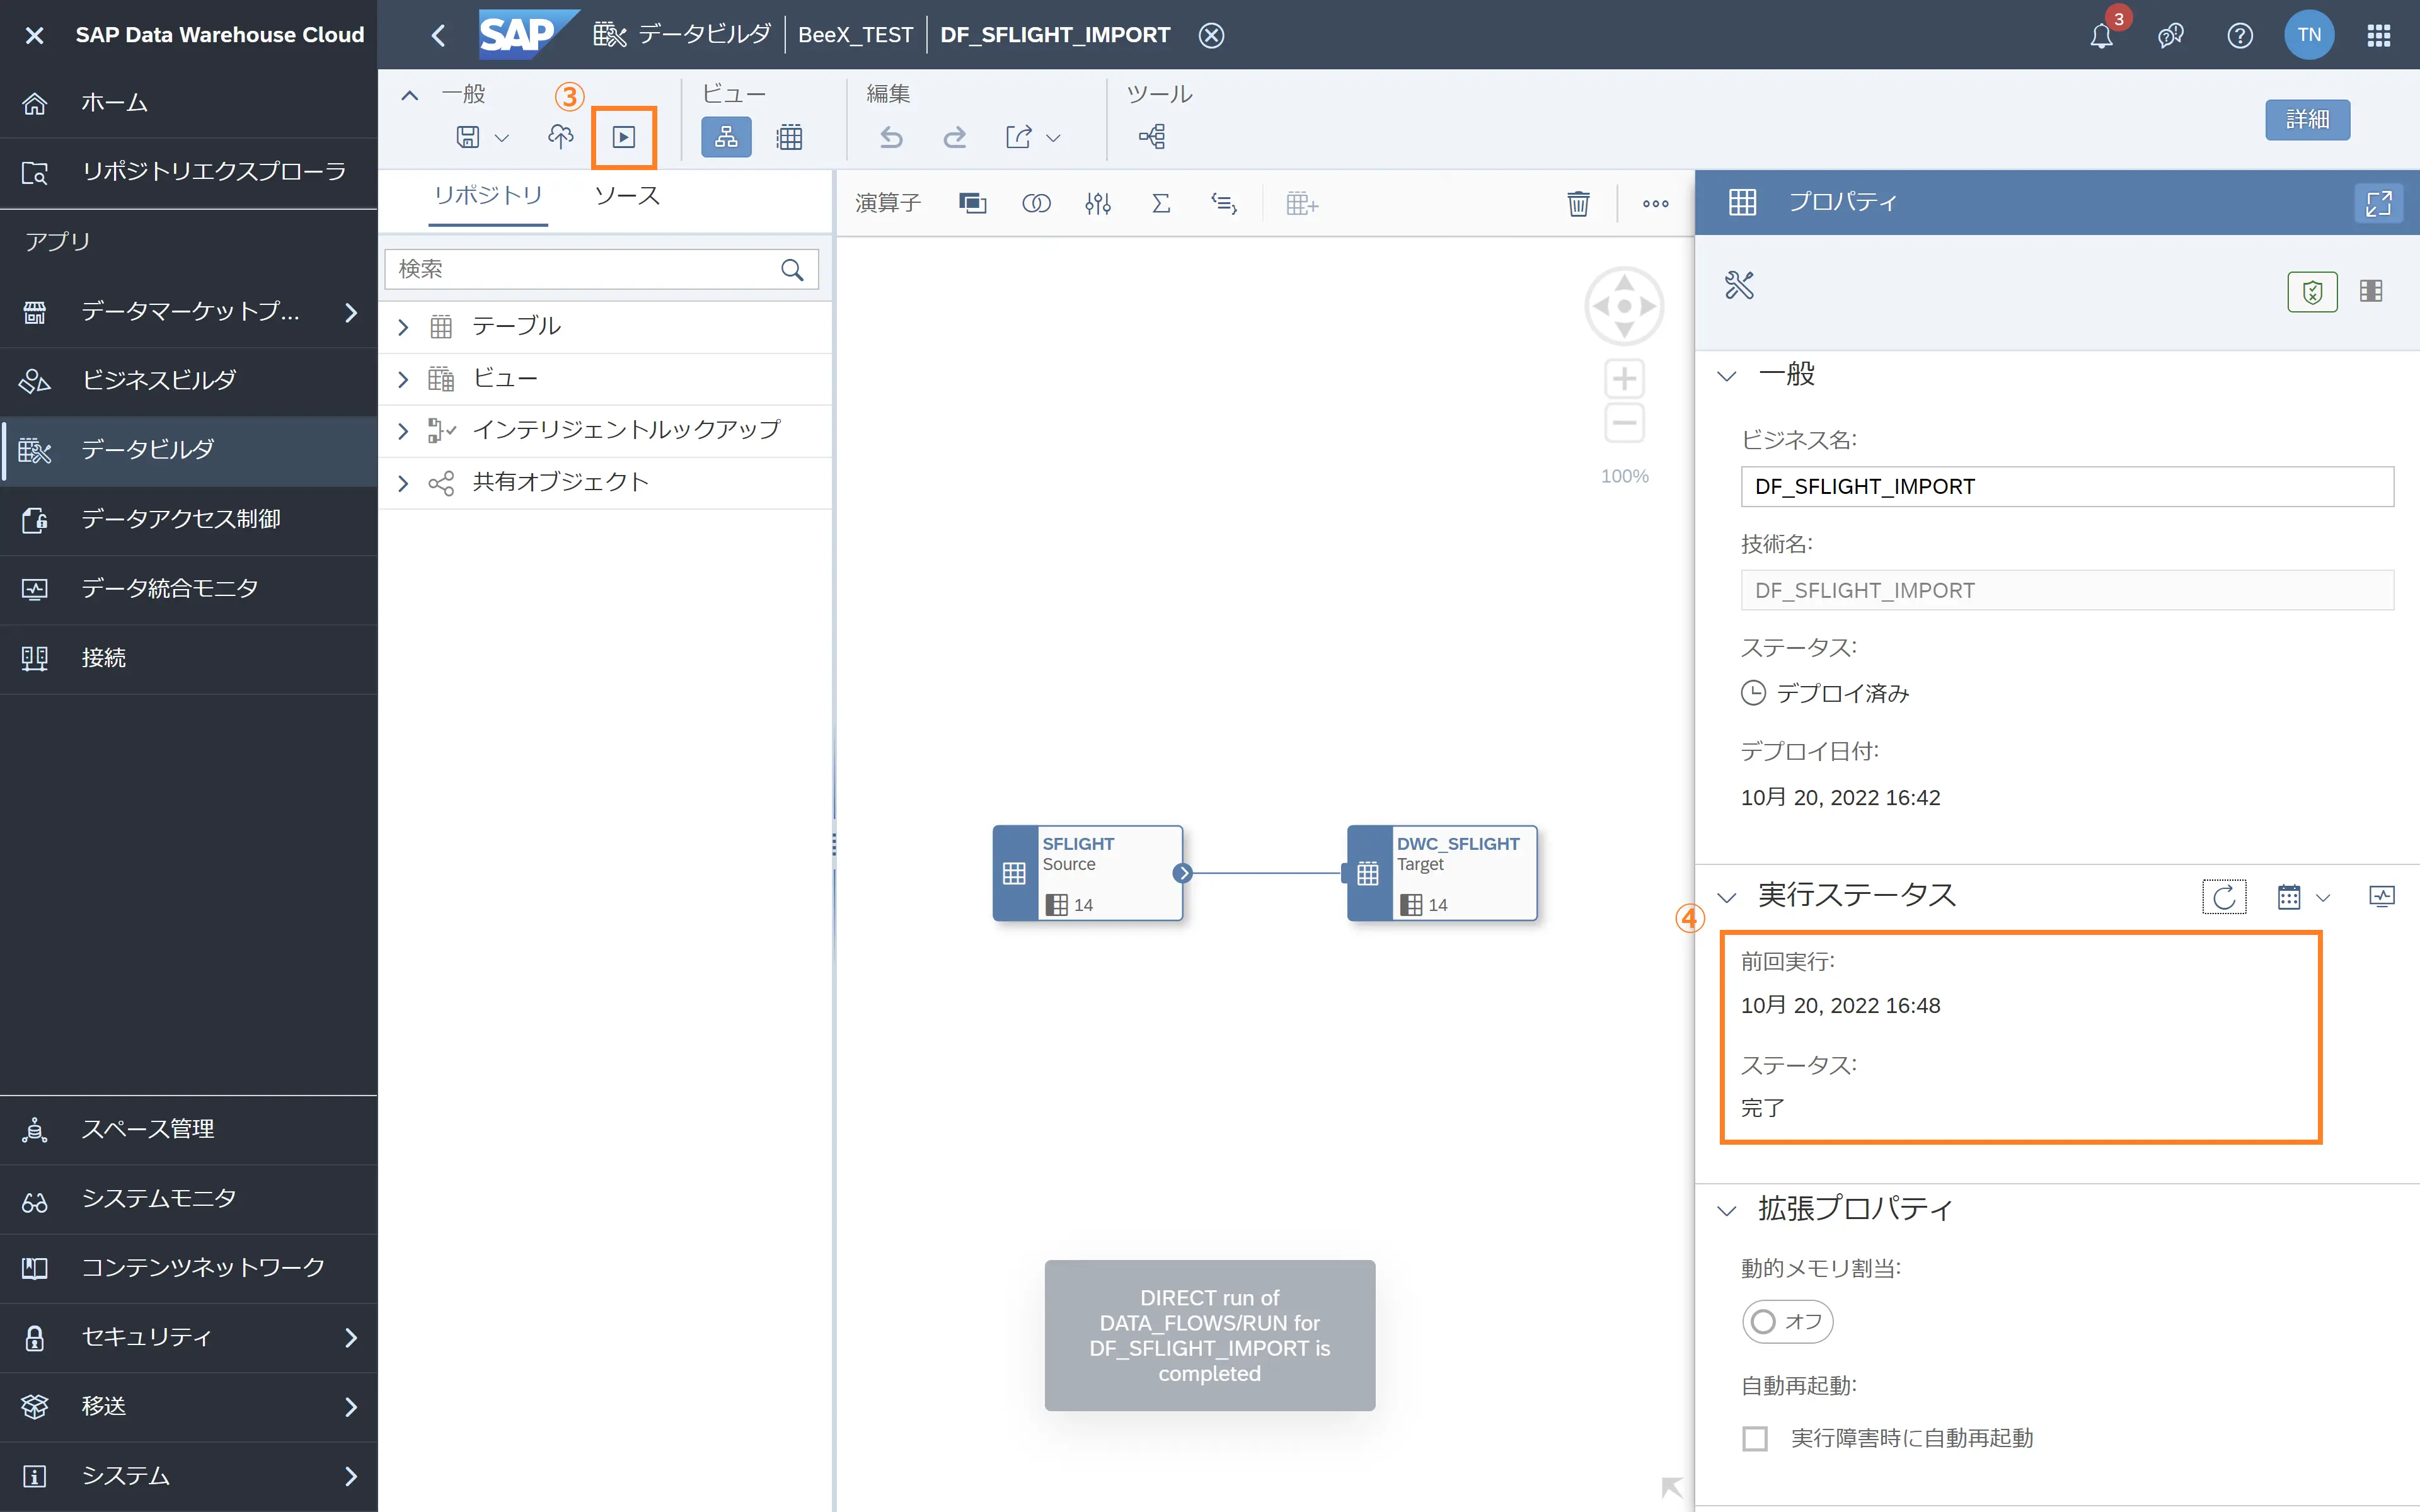
Task: Open the Export dropdown arrow
Action: click(1053, 138)
